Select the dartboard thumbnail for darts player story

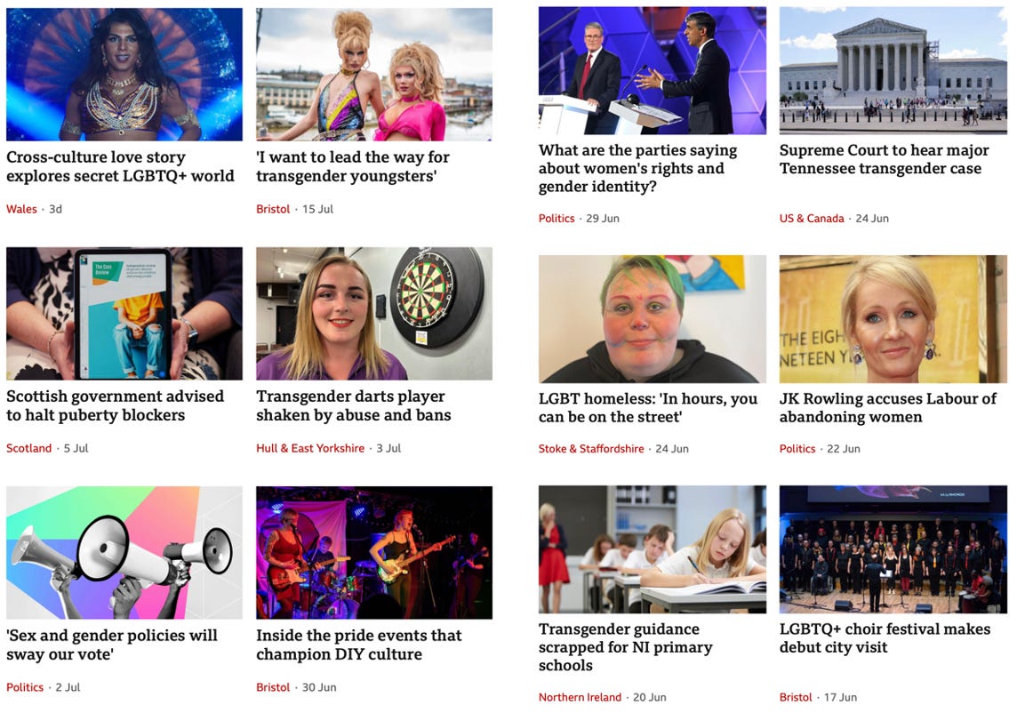click(x=374, y=313)
